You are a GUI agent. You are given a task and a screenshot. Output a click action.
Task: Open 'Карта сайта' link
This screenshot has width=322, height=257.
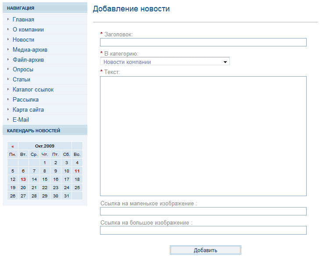28,109
